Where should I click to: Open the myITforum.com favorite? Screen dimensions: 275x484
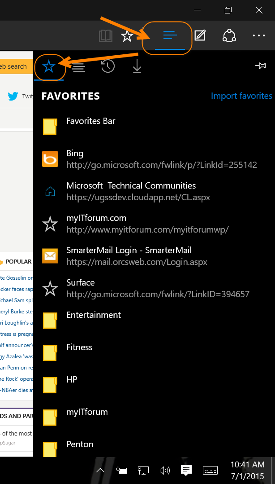(96, 218)
